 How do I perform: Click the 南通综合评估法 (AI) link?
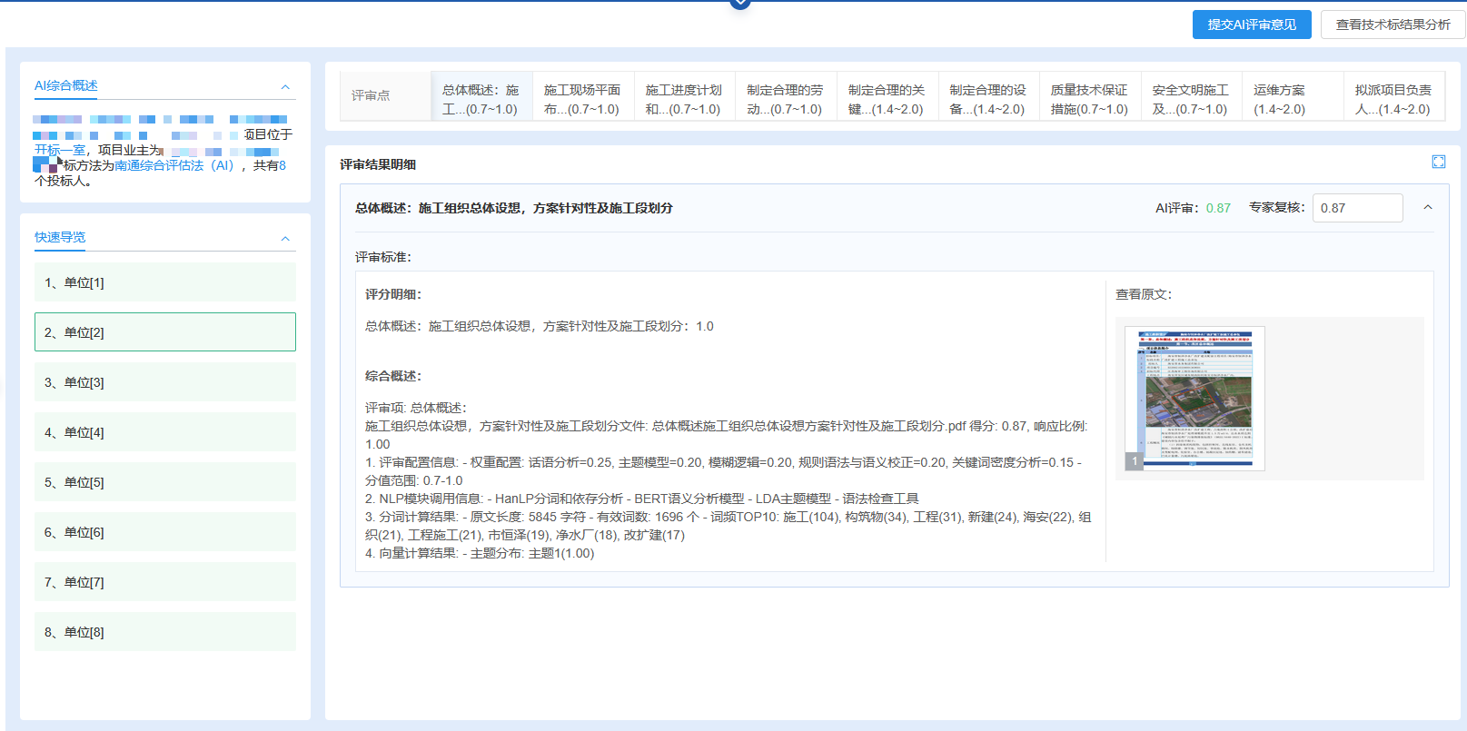(x=173, y=165)
